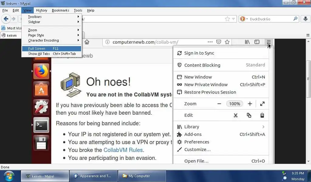The image size is (311, 182).
Task: Open the File menu
Action: [5, 10]
